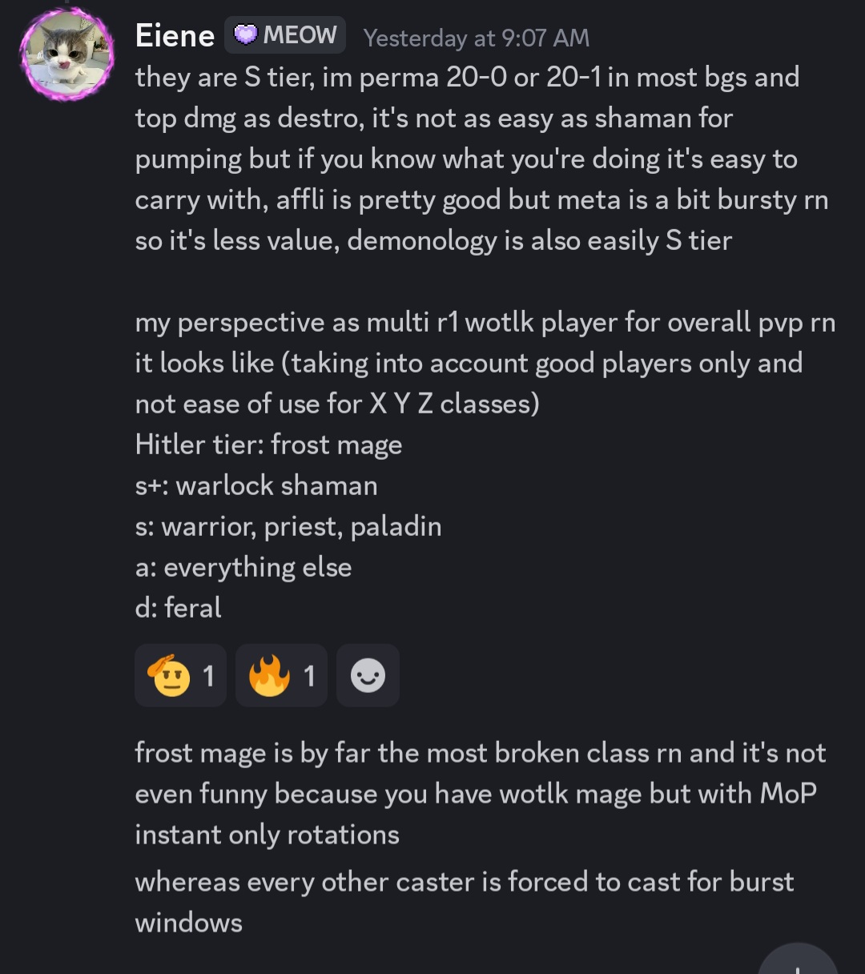This screenshot has height=974, width=865.
Task: Click the flame emoji icon
Action: coord(269,676)
